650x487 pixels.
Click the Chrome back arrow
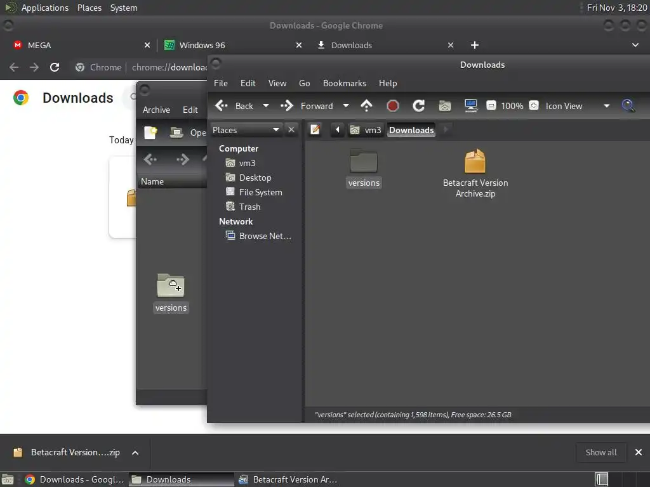tap(14, 67)
